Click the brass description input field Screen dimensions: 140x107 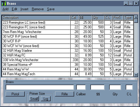40,87
